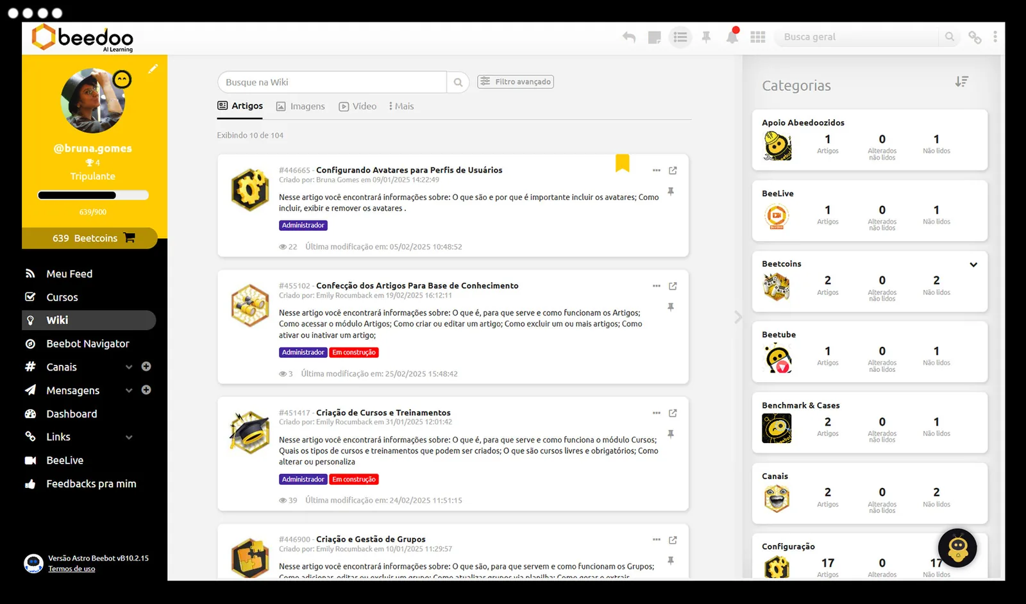Screen dimensions: 1026x604
Task: Expand the Mensagens sidebar section
Action: pyautogui.click(x=129, y=390)
